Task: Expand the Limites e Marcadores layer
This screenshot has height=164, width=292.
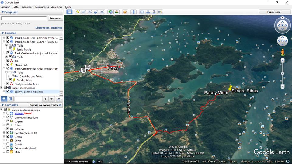Action: [x=4, y=117]
